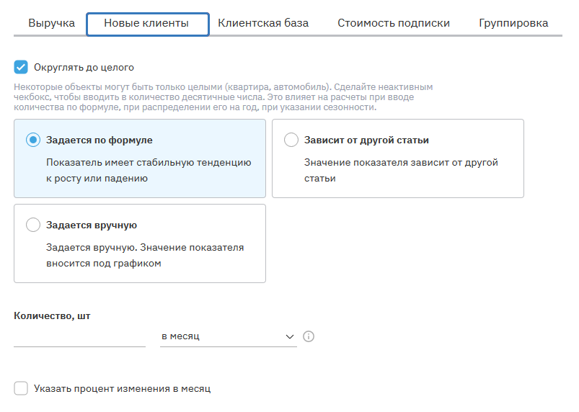Click the «Значение показателя зависит от другой статьи» description
Screen dimensions: 579x412
coord(401,170)
